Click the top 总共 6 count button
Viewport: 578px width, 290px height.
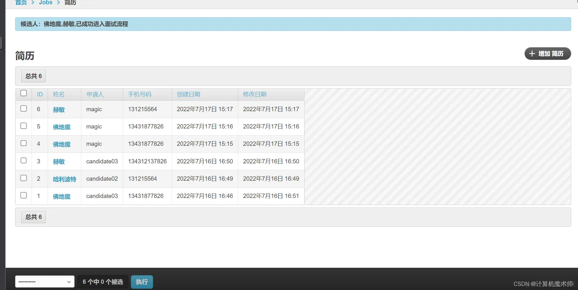pos(33,76)
